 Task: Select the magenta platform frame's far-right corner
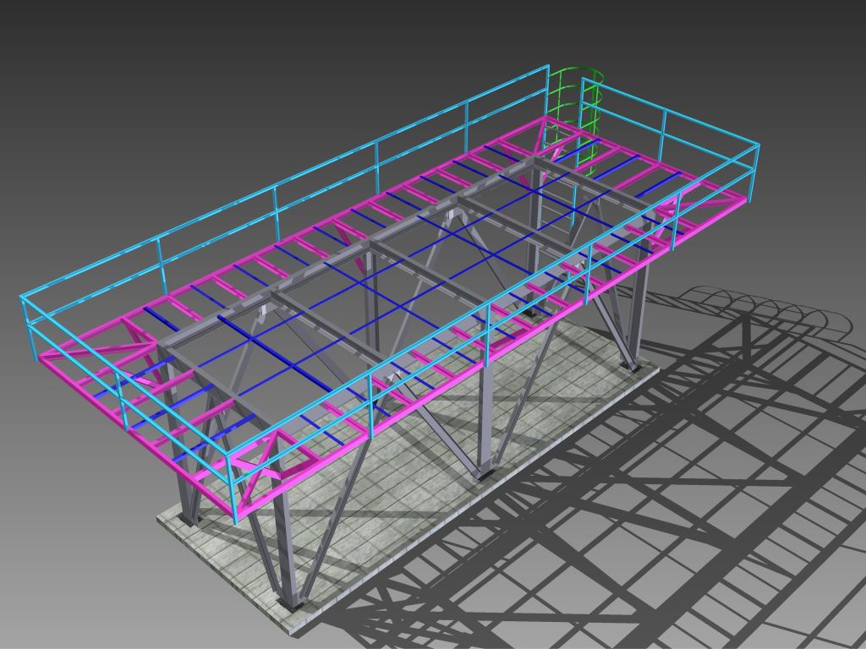pyautogui.click(x=744, y=200)
